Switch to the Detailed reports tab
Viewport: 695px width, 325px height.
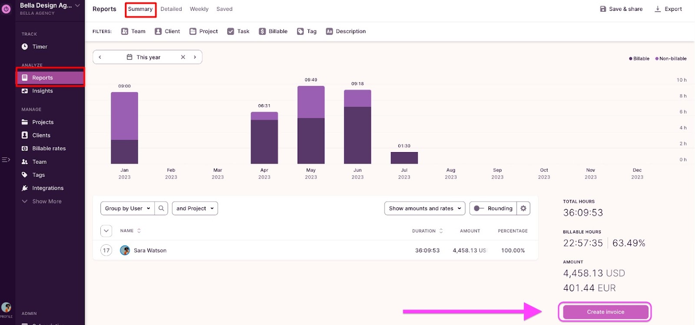point(171,9)
